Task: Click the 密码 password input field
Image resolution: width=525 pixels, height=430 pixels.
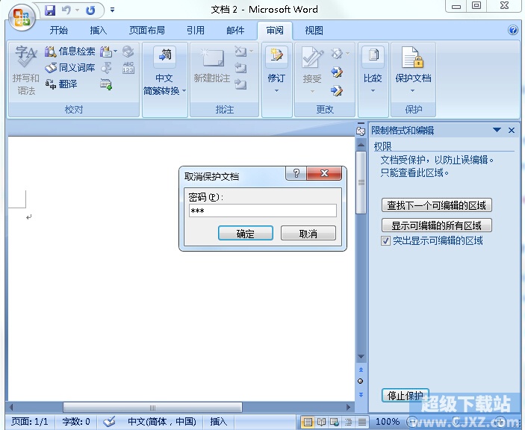Action: pos(262,211)
